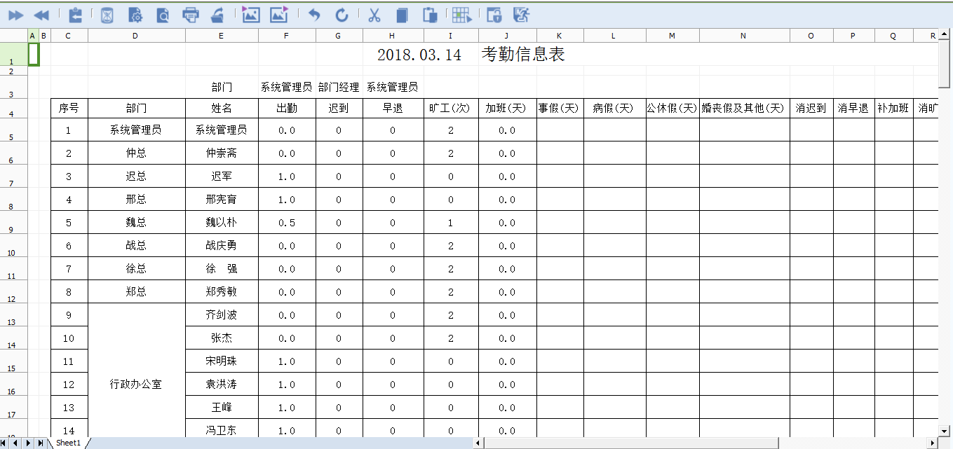The height and width of the screenshot is (449, 953).
Task: Click the printer icon
Action: [x=190, y=15]
